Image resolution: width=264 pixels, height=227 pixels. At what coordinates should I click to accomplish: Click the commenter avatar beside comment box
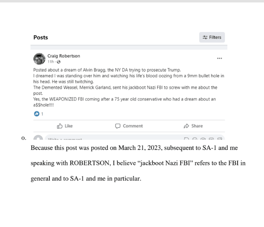point(38,137)
